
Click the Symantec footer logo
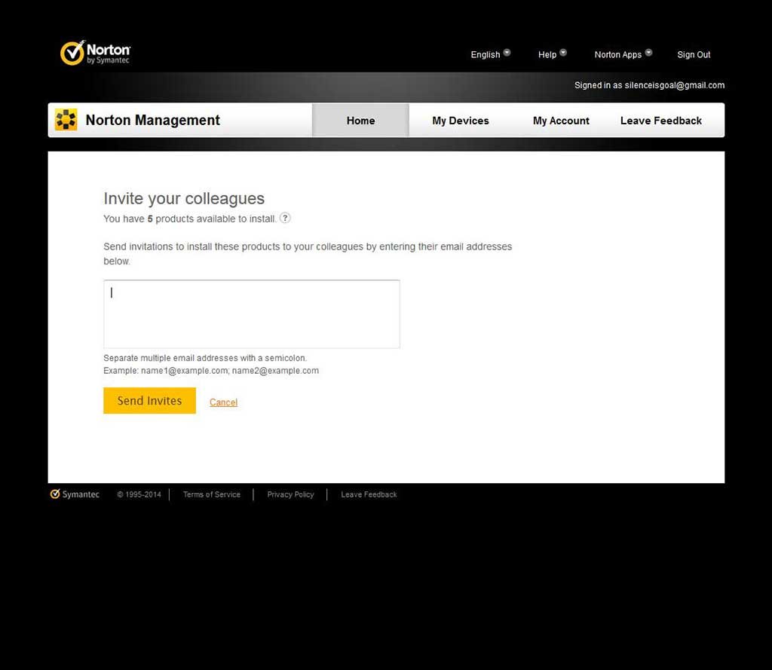click(75, 494)
